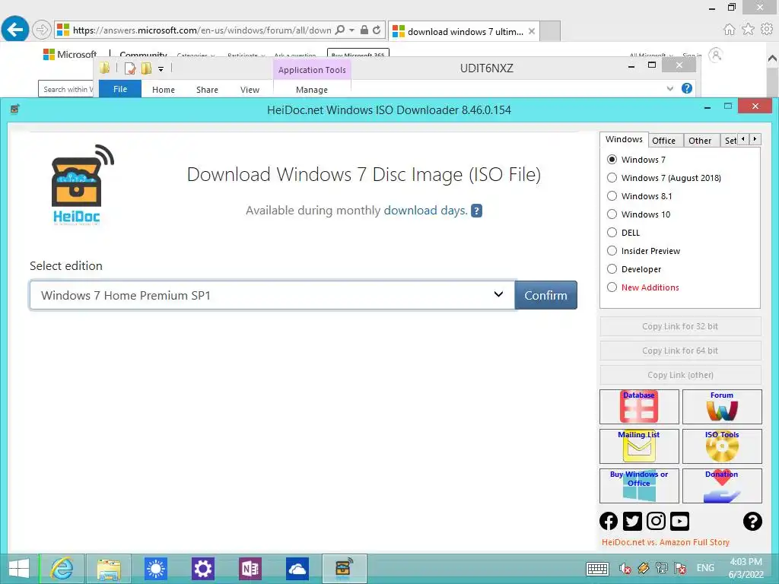Switch to the Windows tab

click(x=624, y=140)
